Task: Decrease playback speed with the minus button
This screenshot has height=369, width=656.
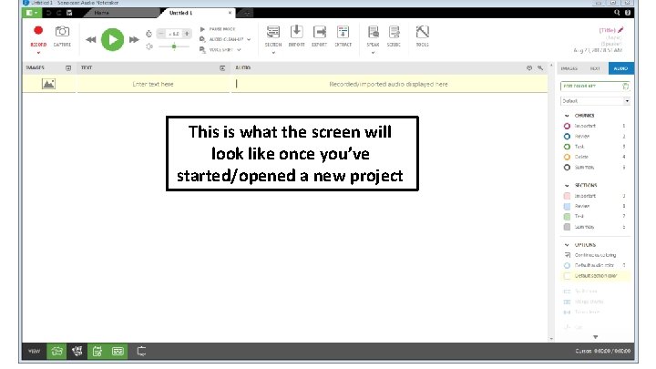Action: coord(160,34)
